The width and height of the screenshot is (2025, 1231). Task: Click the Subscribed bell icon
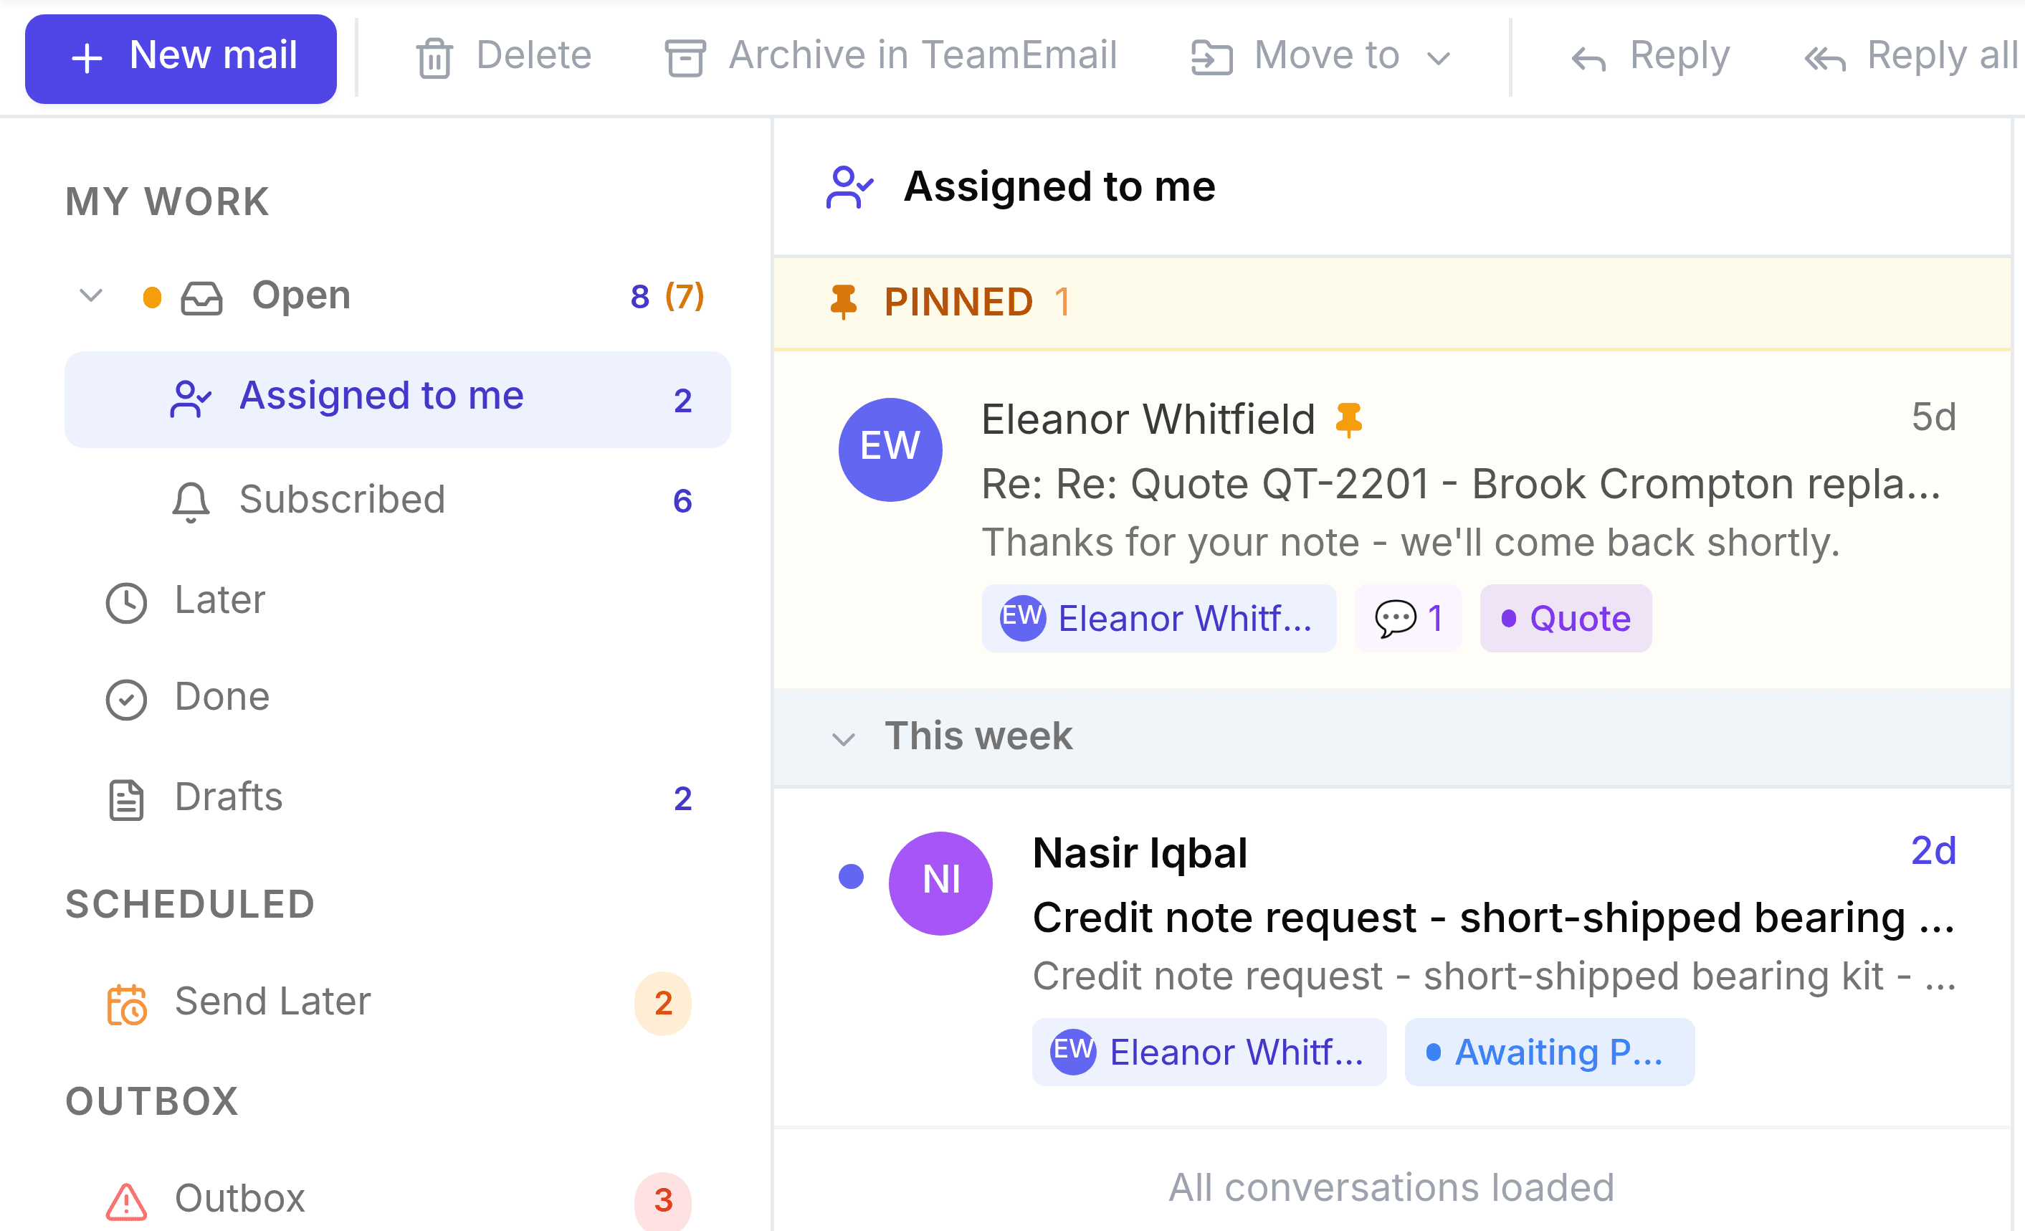click(191, 501)
